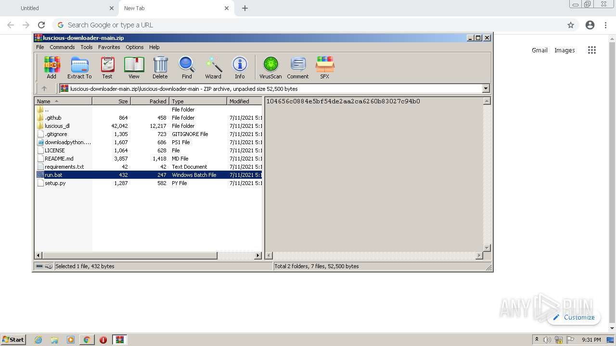Click the Extract To toolbar icon
Image resolution: width=616 pixels, height=346 pixels.
[x=79, y=67]
